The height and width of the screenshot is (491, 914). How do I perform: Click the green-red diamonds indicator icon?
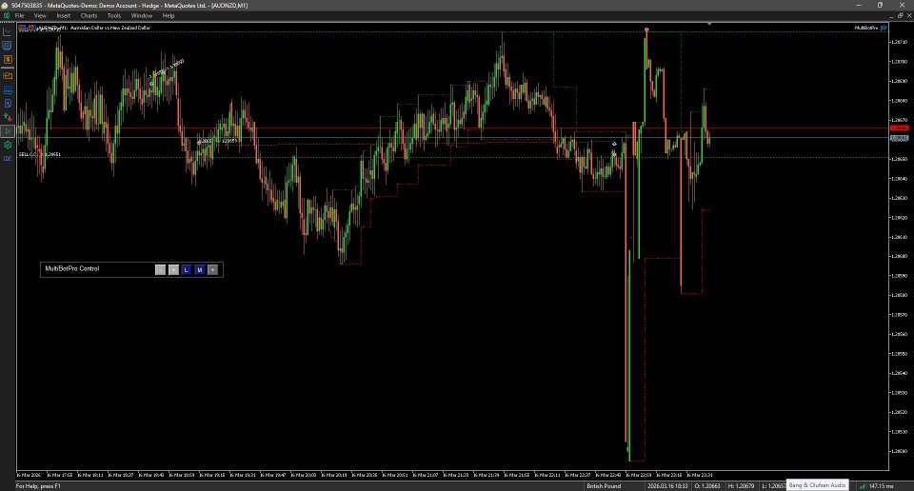8,117
